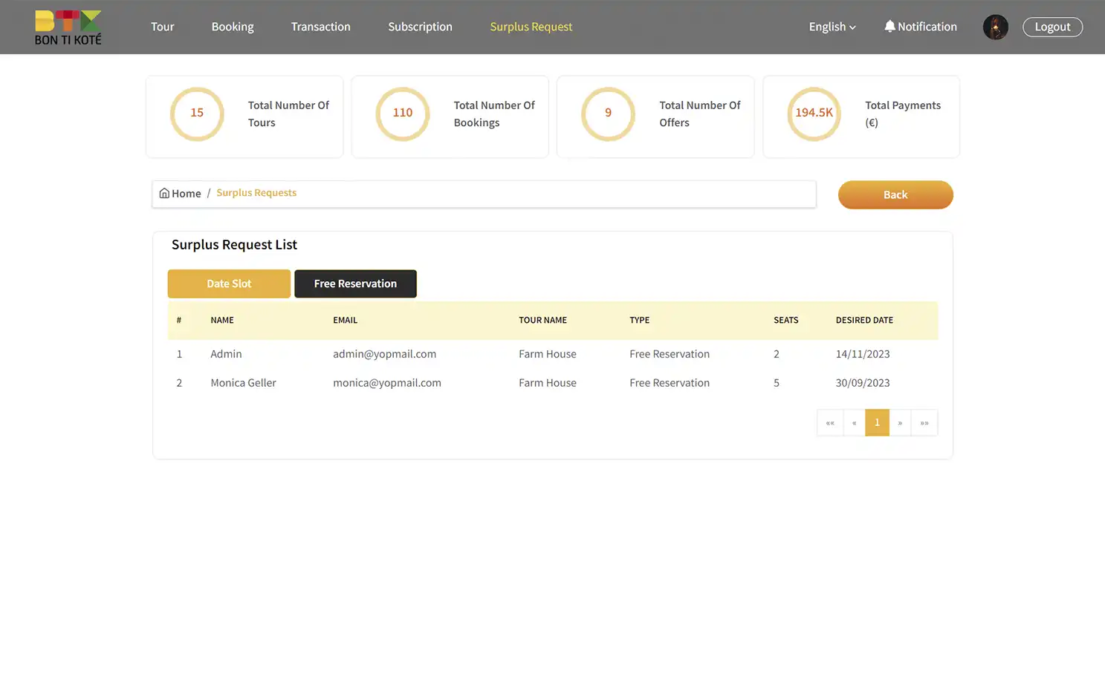The width and height of the screenshot is (1105, 685).
Task: Open the English language dropdown
Action: coord(832,27)
